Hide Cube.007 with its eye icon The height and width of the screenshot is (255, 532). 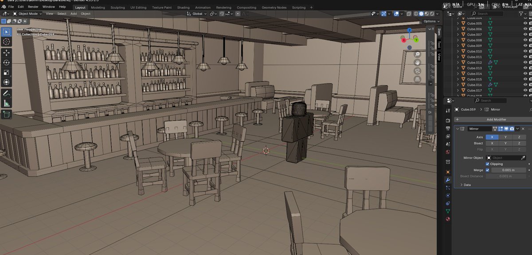[x=525, y=34]
